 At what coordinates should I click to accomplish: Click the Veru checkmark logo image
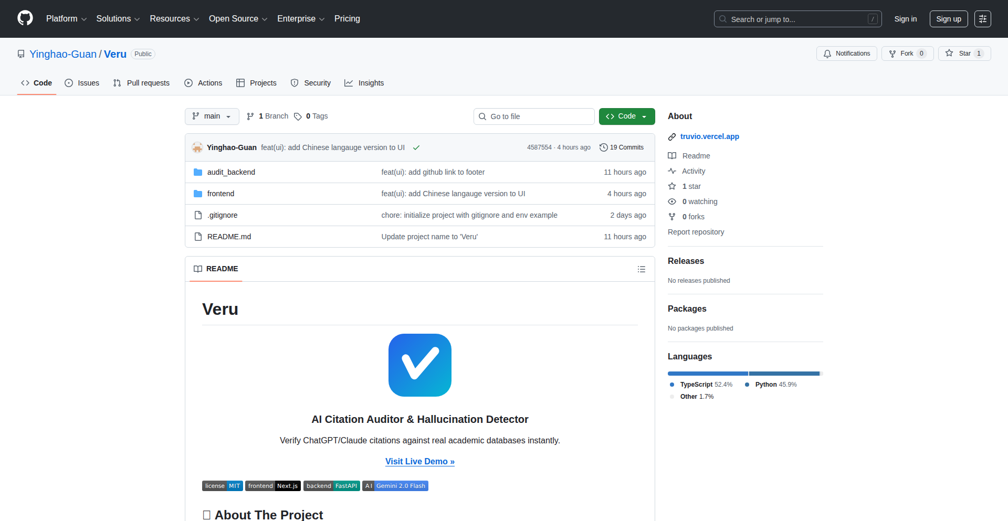420,365
